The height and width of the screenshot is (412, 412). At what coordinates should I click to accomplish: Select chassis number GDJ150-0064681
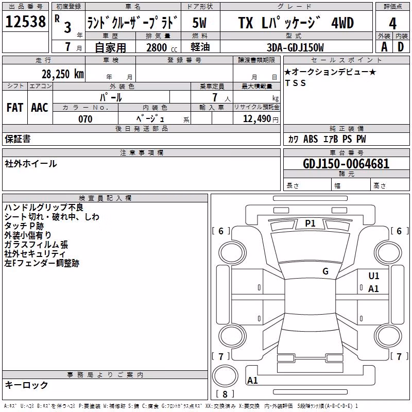tap(346, 164)
